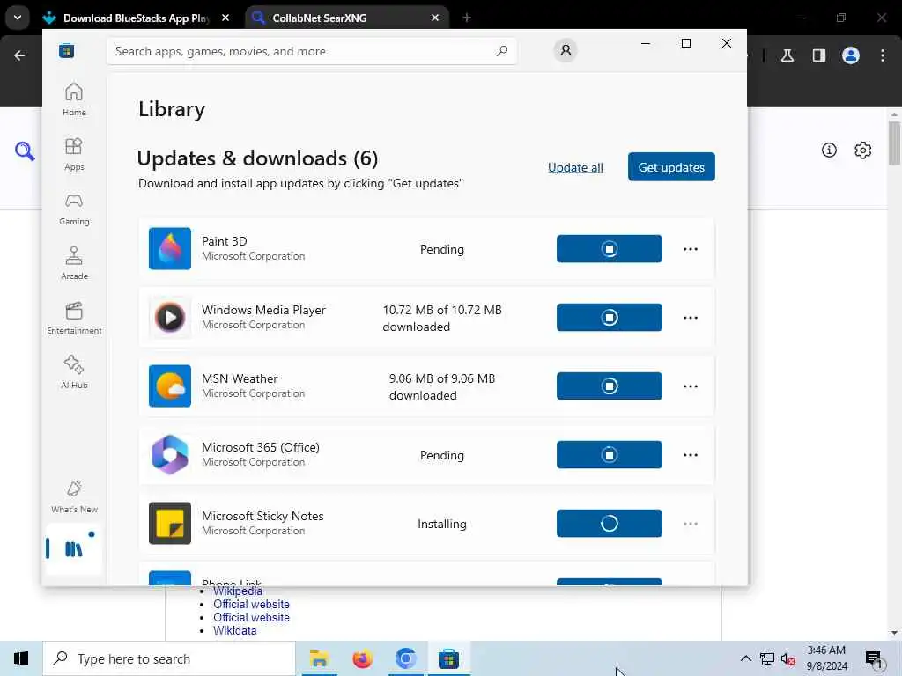Stop the Paint 3D pending update
The width and height of the screenshot is (902, 676).
610,249
